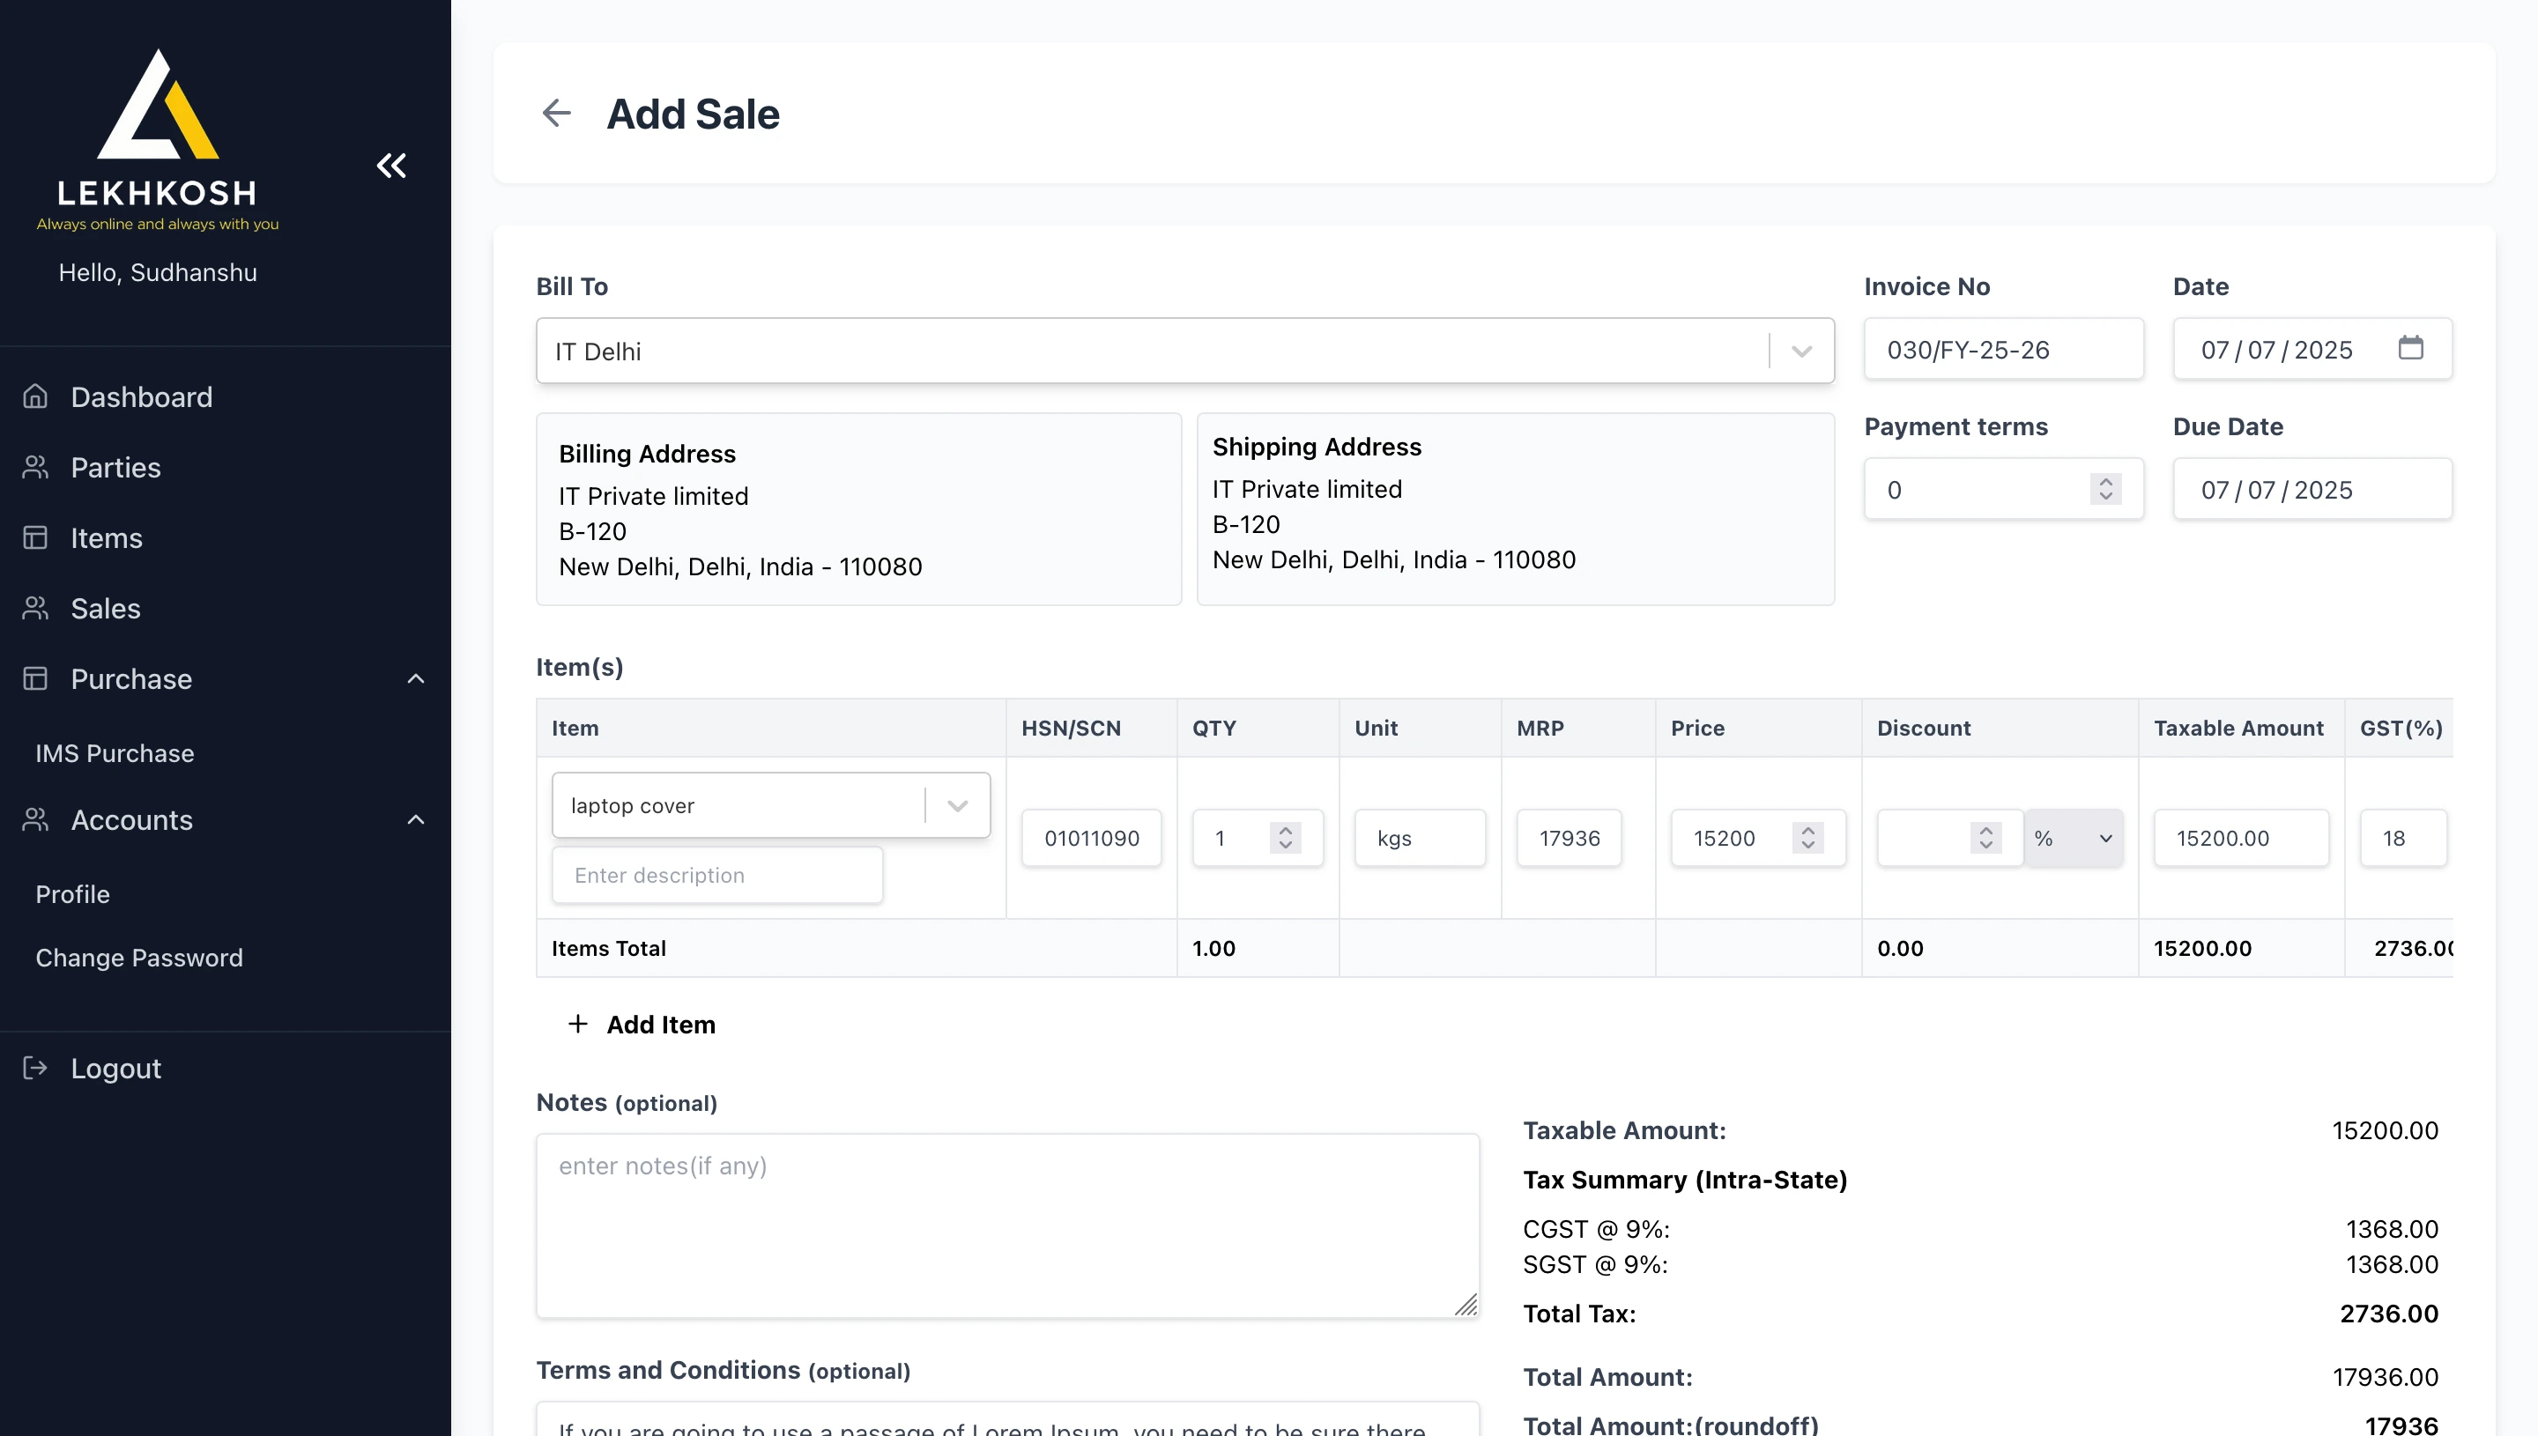Click the Purchase table icon
The width and height of the screenshot is (2538, 1436).
(x=35, y=678)
